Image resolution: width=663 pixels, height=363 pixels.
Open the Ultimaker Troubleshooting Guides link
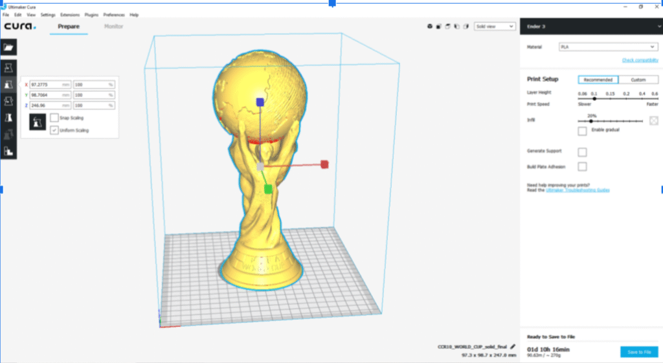tap(578, 190)
